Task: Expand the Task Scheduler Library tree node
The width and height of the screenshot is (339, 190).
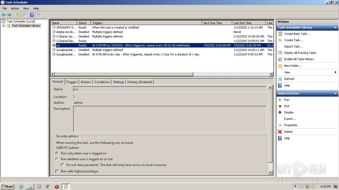Action: point(3,26)
